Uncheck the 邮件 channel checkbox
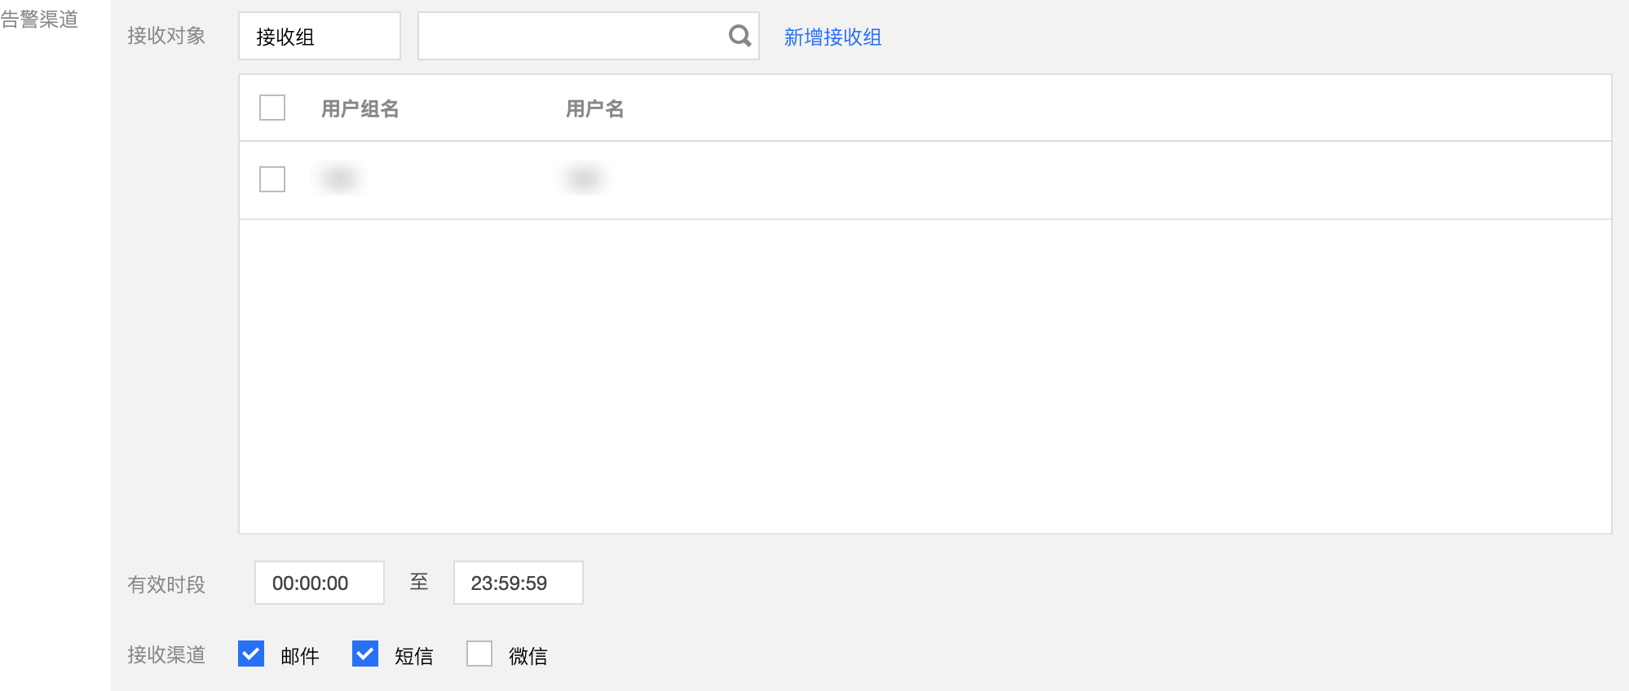Image resolution: width=1629 pixels, height=691 pixels. pos(251,654)
